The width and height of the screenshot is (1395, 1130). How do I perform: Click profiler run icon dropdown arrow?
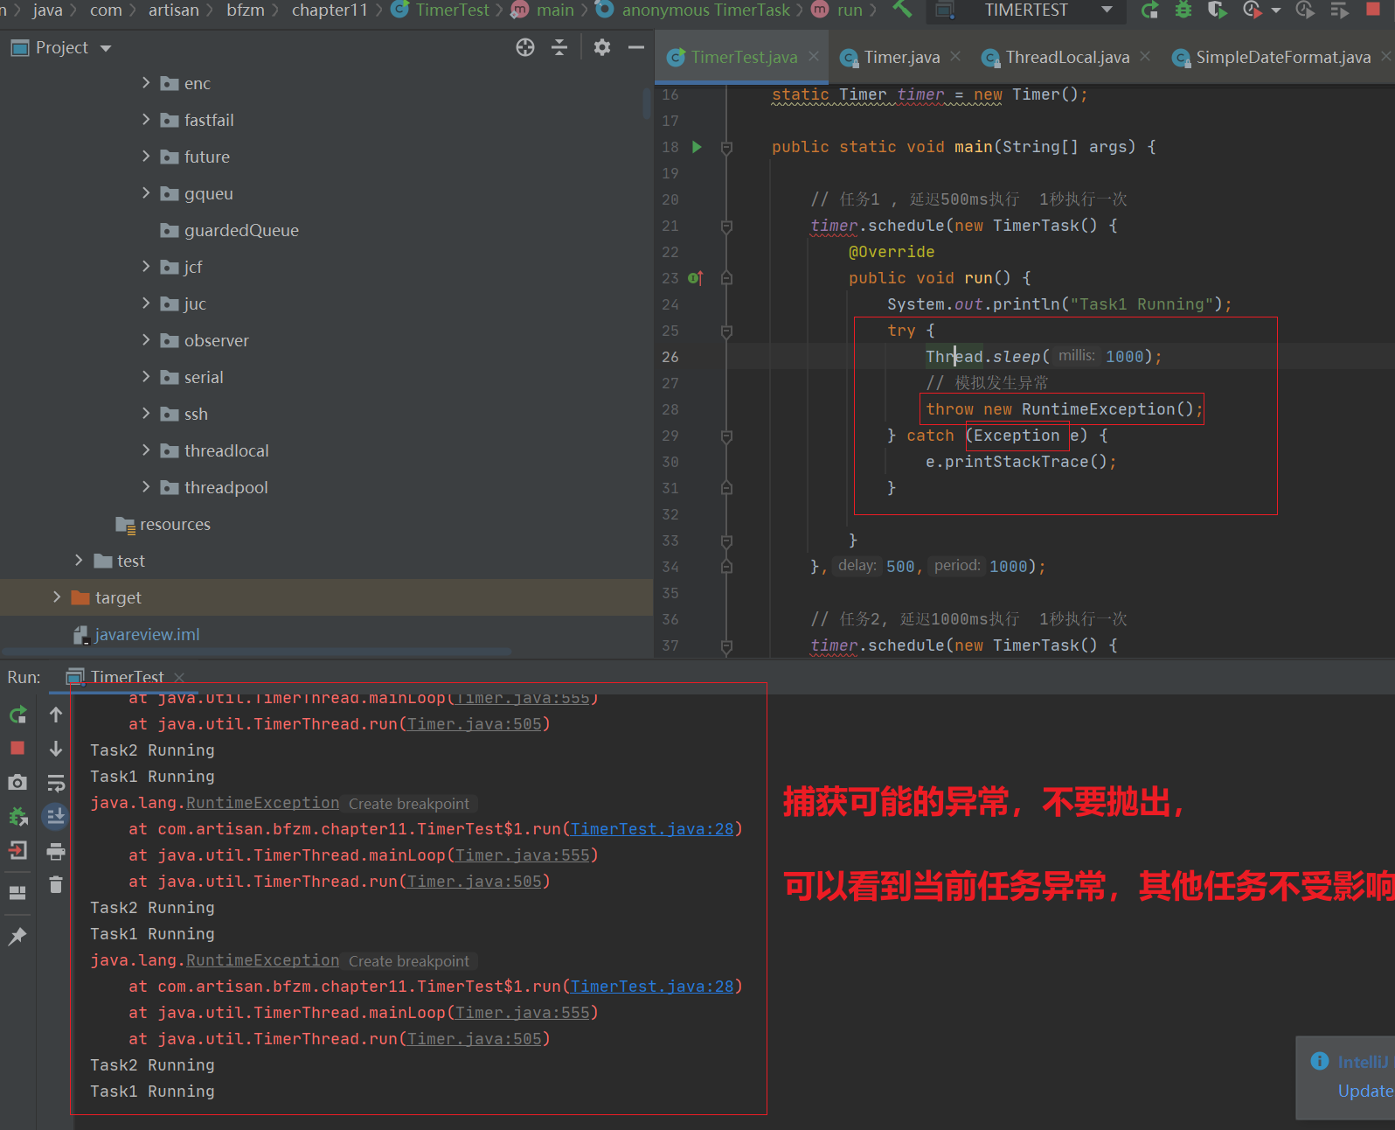pos(1276,10)
